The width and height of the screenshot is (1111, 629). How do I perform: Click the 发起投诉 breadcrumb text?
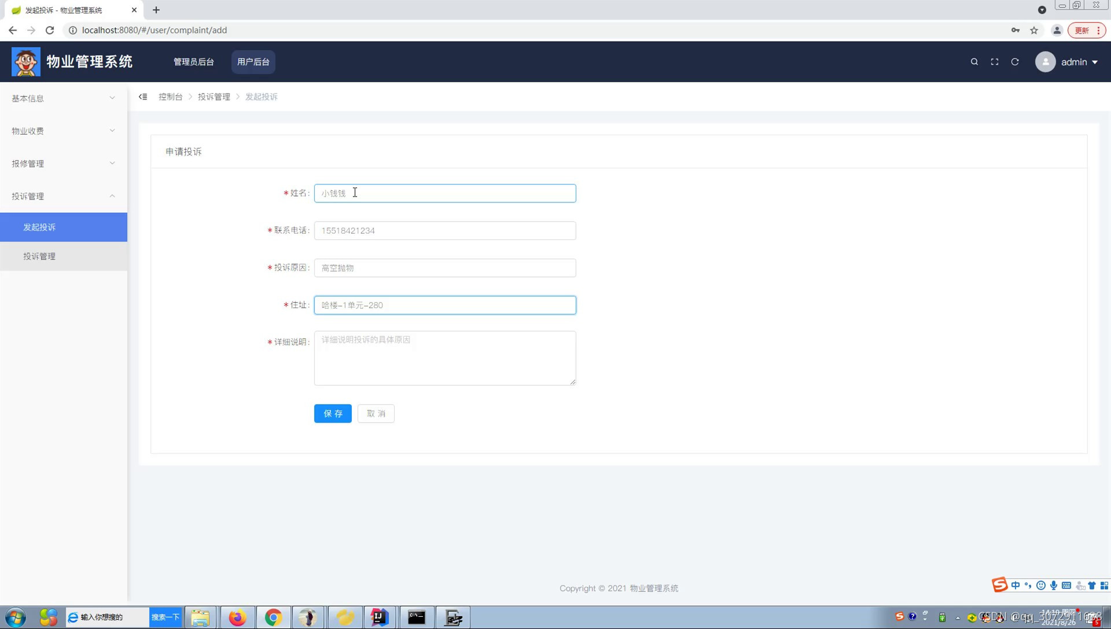[x=262, y=97]
